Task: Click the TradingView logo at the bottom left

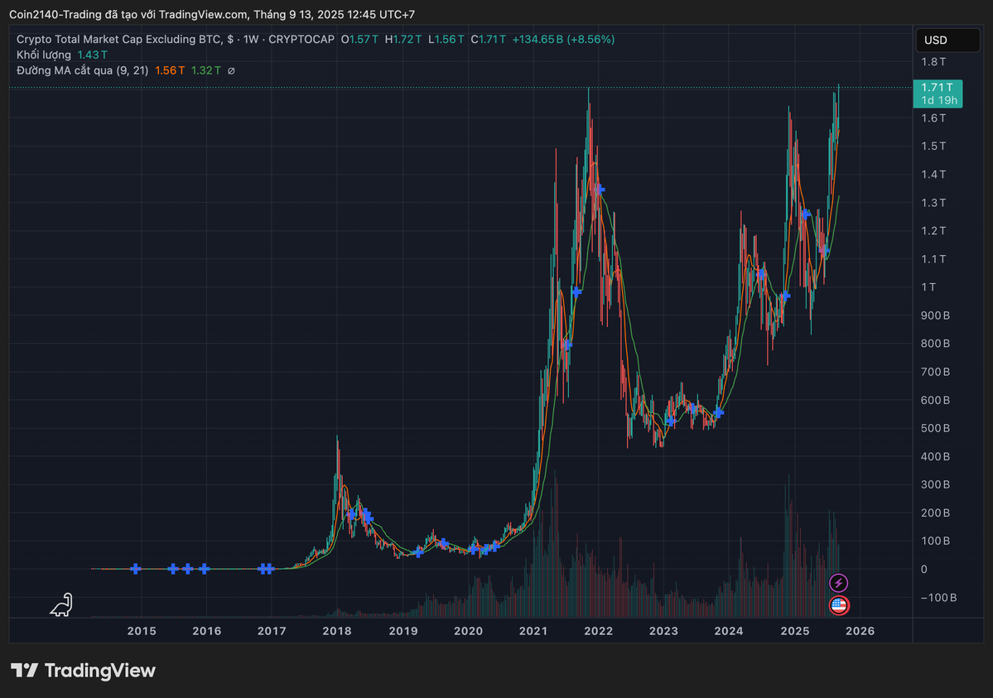Action: (83, 671)
